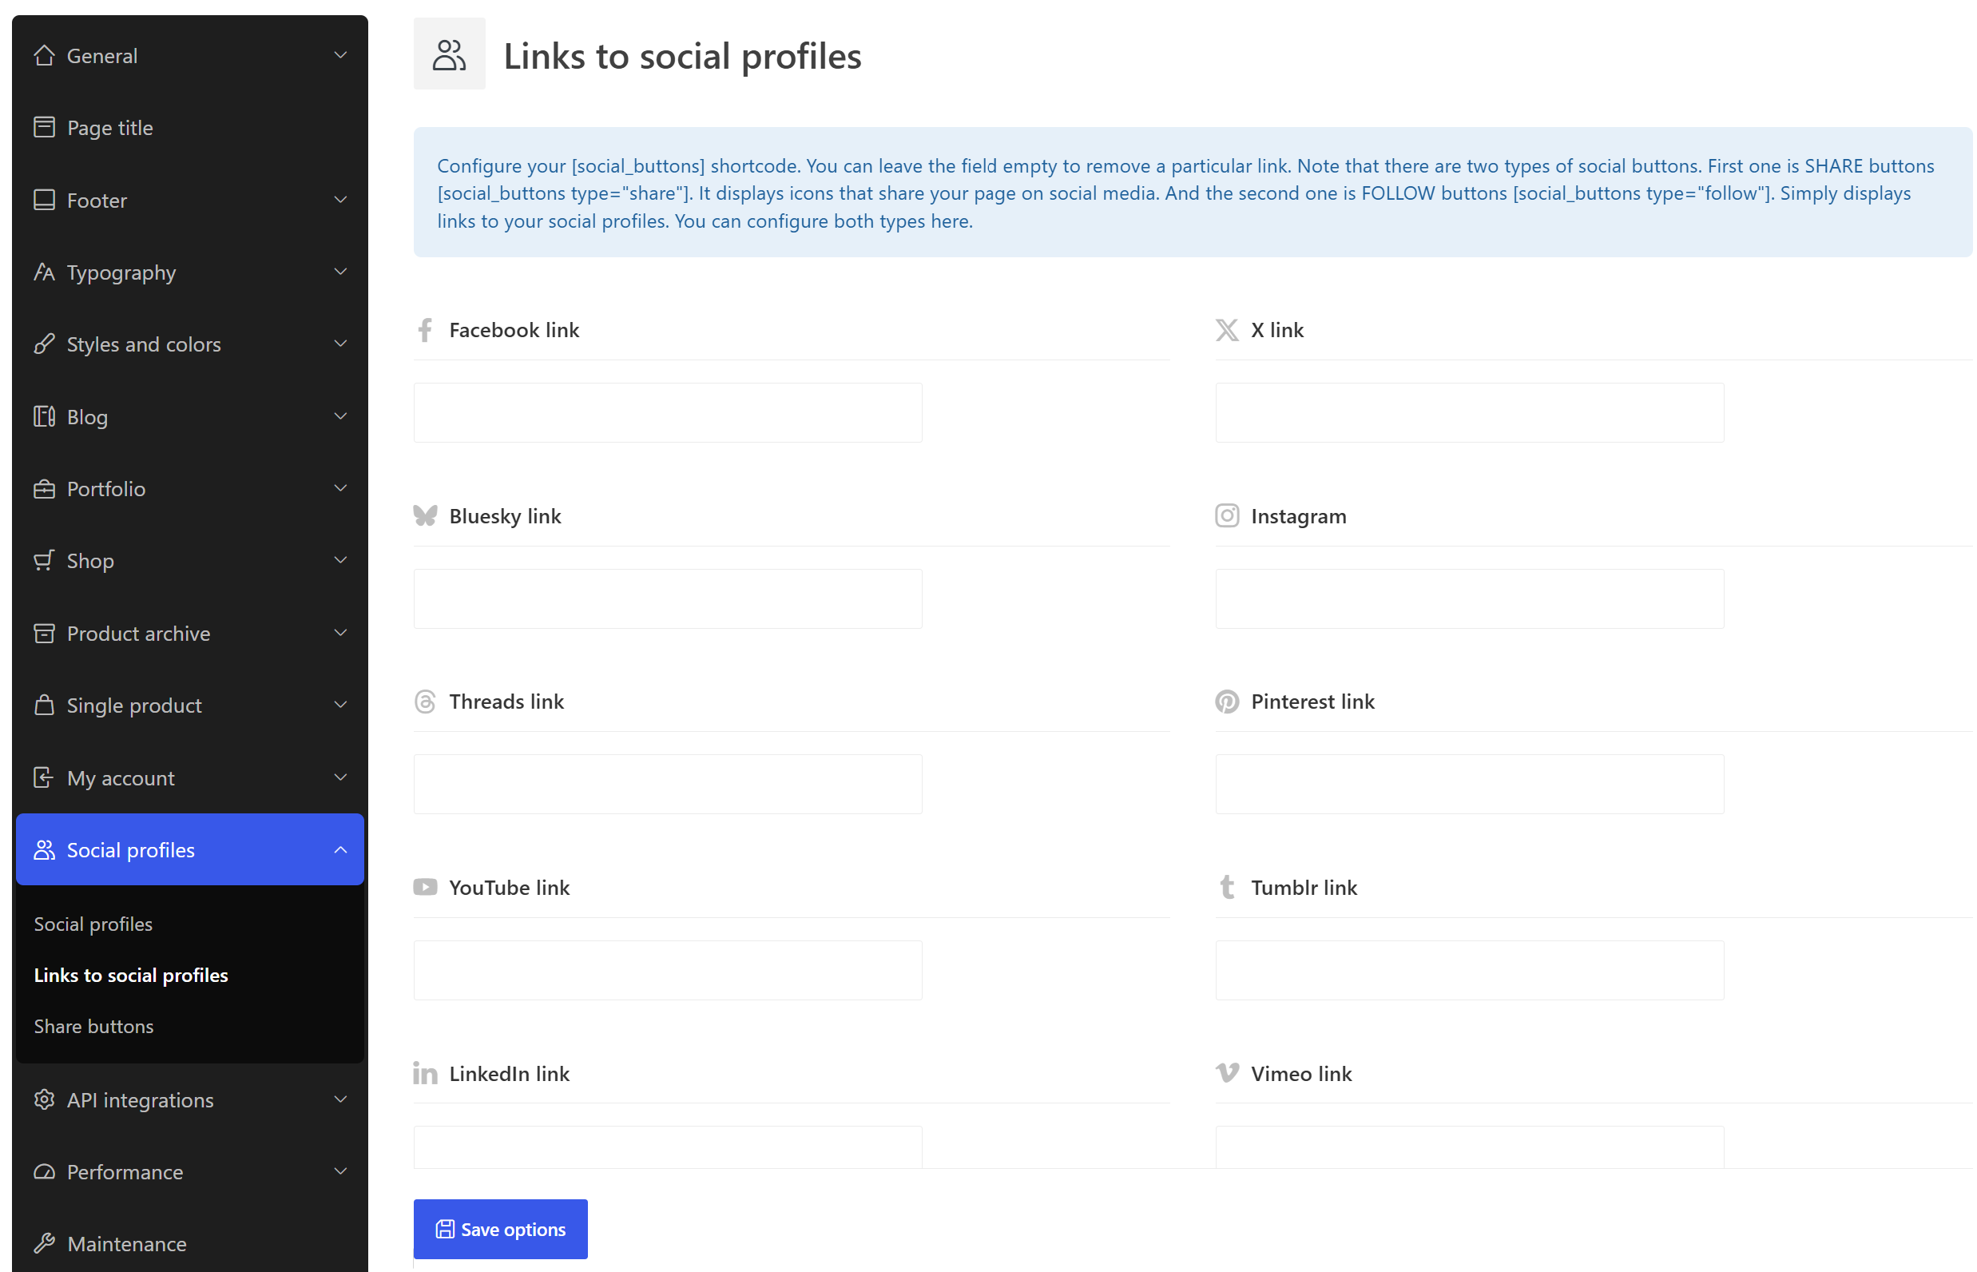Collapse the Social profiles section chevron
1977x1272 pixels.
click(340, 850)
